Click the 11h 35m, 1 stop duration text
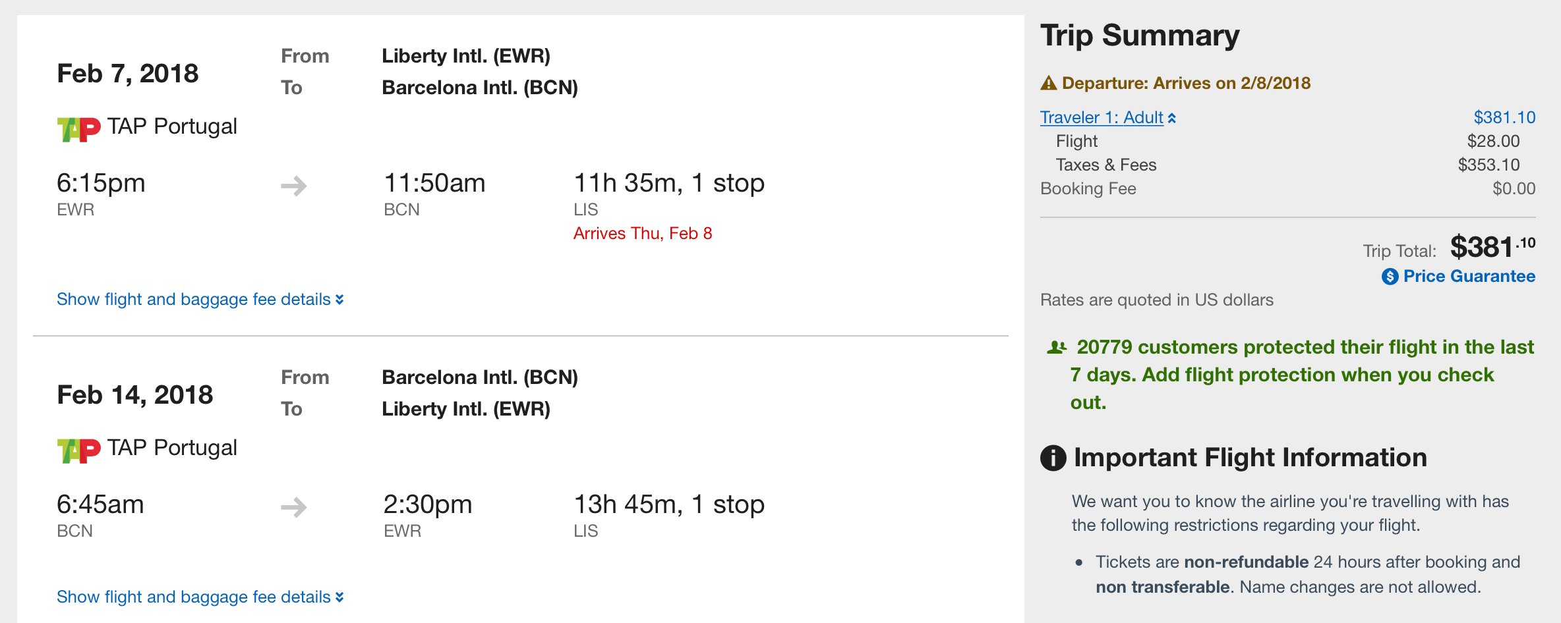The height and width of the screenshot is (623, 1561). (x=669, y=183)
